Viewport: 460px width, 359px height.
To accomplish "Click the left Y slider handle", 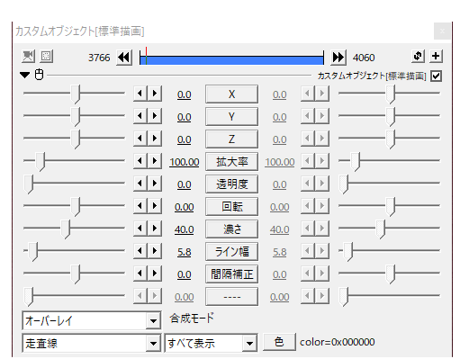I will click(x=76, y=117).
